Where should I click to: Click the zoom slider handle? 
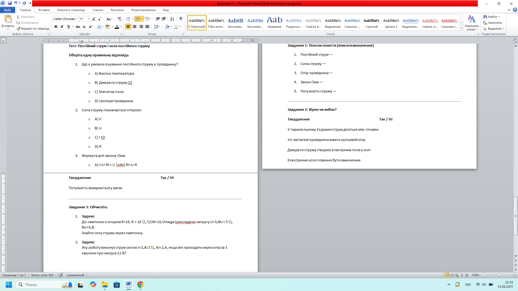499,275
